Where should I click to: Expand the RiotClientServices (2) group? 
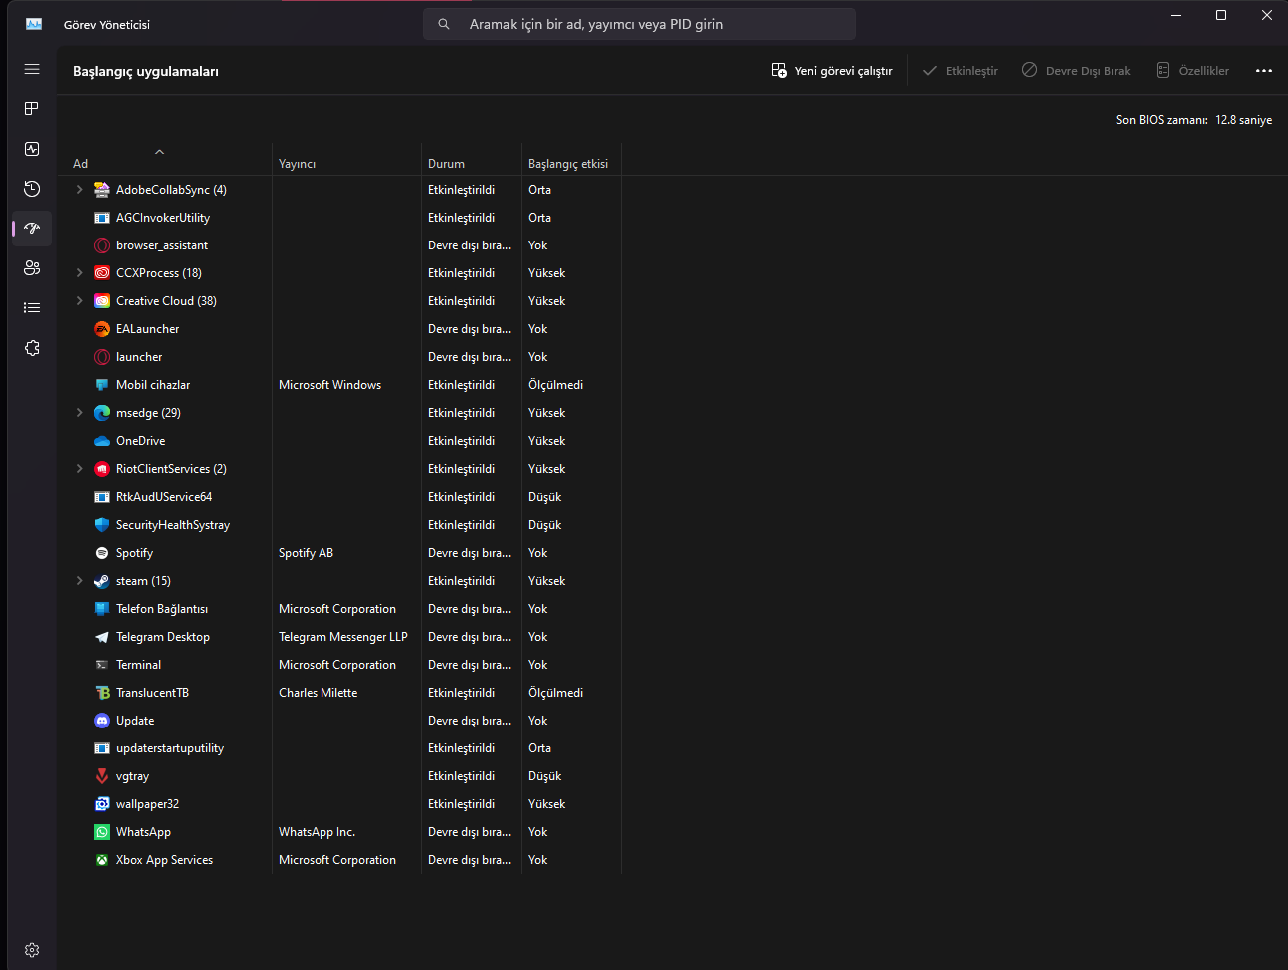(80, 469)
